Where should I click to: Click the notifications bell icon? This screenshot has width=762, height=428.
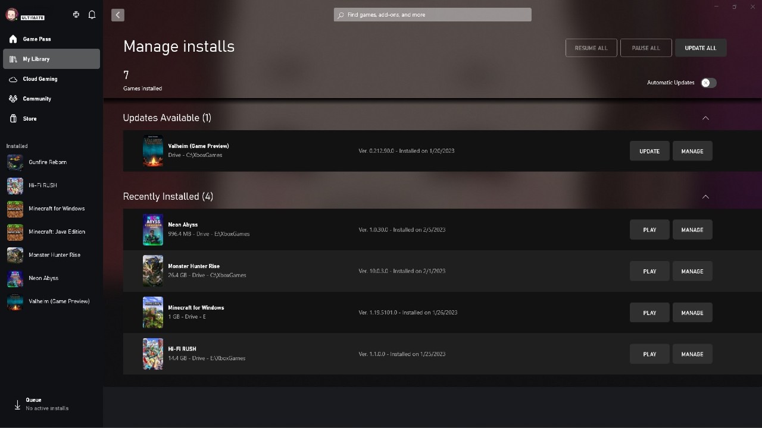(x=92, y=15)
